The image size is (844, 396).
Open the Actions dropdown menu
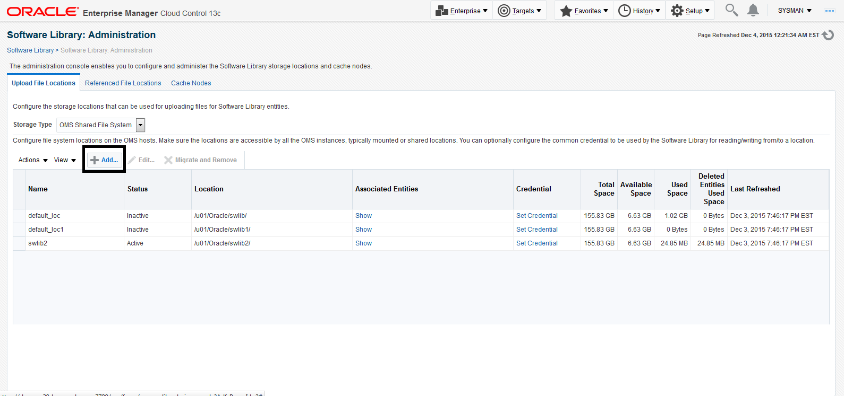[33, 160]
